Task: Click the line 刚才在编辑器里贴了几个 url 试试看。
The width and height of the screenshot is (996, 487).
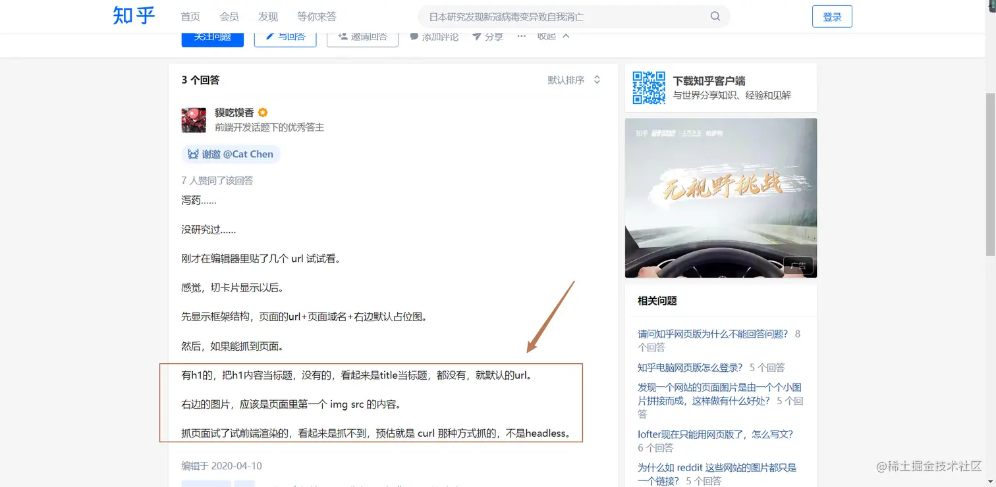Action: [x=262, y=259]
